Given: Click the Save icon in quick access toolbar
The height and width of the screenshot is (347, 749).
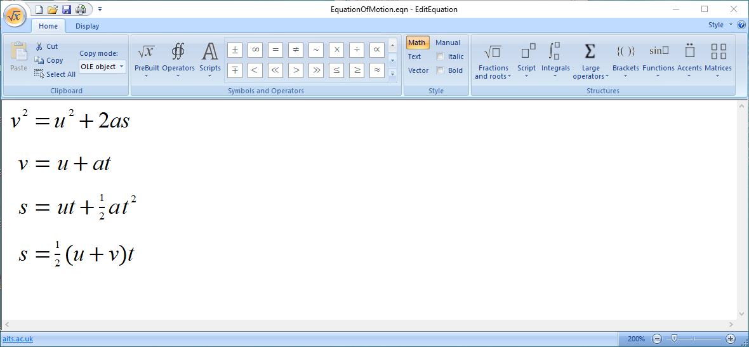Looking at the screenshot, I should tap(67, 10).
